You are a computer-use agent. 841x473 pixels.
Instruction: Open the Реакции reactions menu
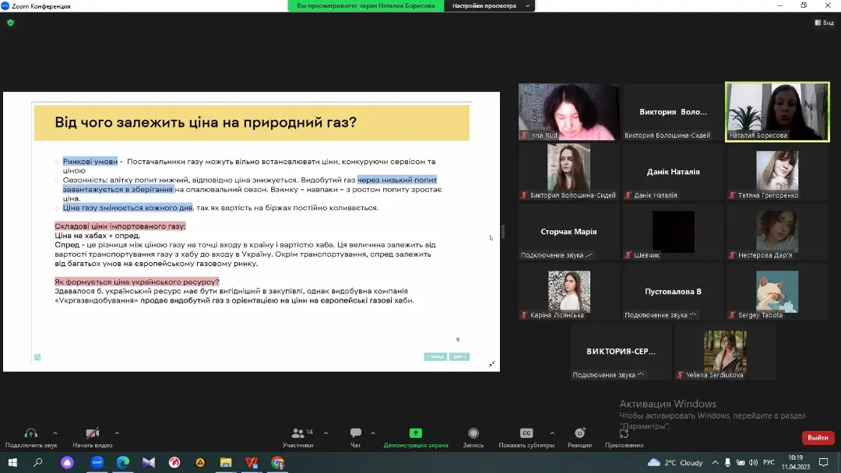tap(579, 433)
